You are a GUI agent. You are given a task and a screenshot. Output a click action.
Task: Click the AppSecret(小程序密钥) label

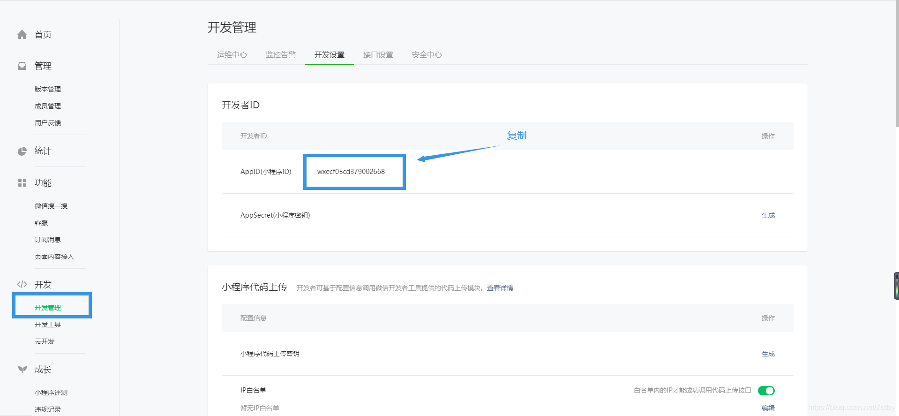pos(275,215)
